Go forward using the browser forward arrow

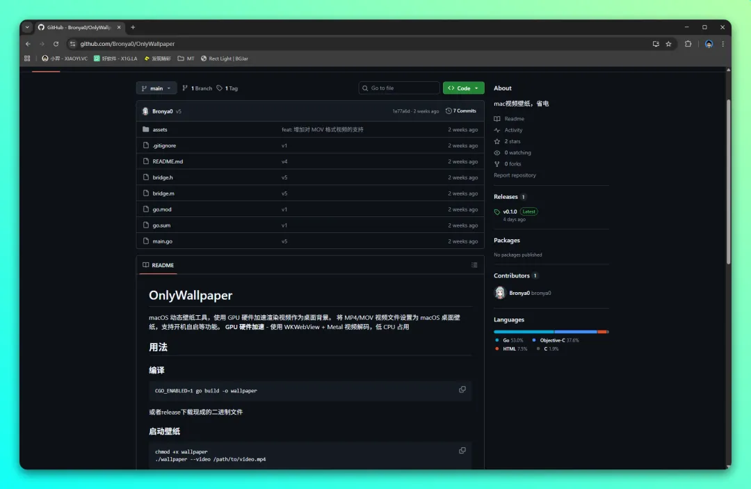(42, 44)
